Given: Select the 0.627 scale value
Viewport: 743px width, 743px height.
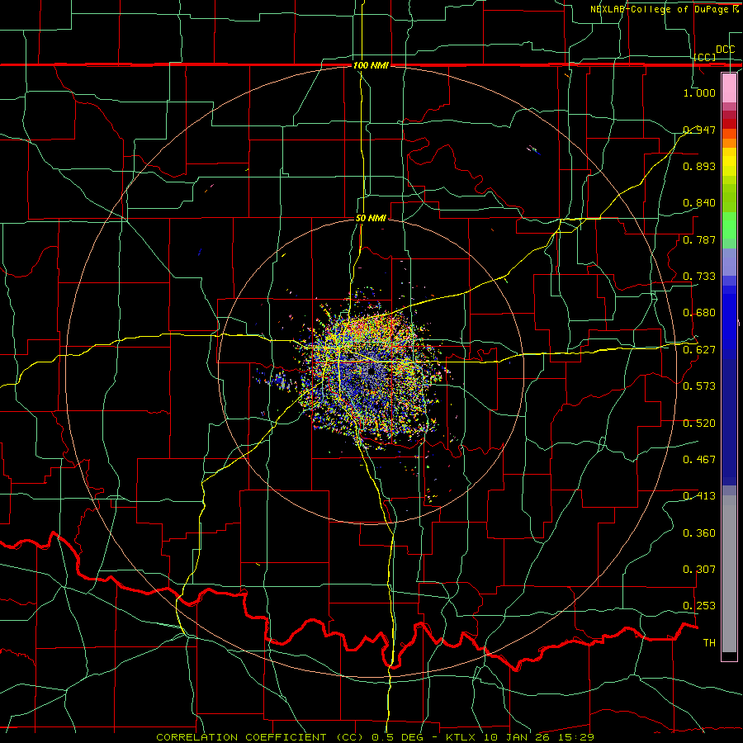Looking at the screenshot, I should [699, 349].
